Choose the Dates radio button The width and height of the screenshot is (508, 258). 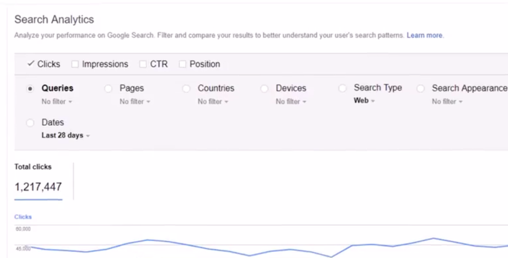tap(30, 123)
